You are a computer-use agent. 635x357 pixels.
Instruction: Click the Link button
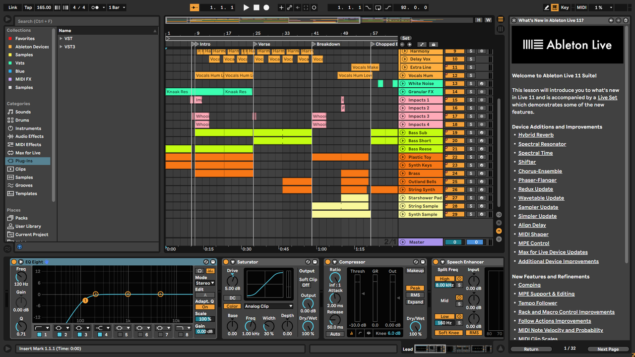pos(13,7)
